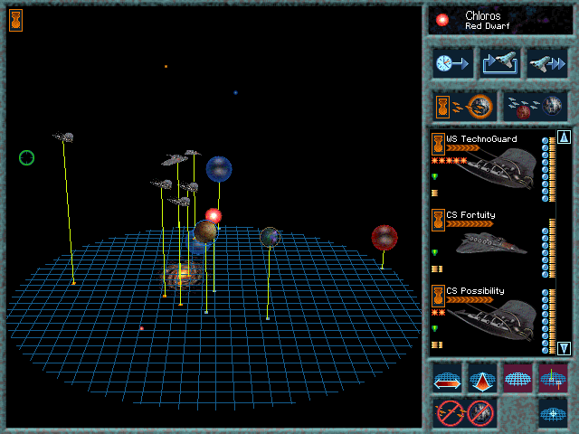Click the red star icon beside Chloros name
The height and width of the screenshot is (434, 579).
coord(442,20)
